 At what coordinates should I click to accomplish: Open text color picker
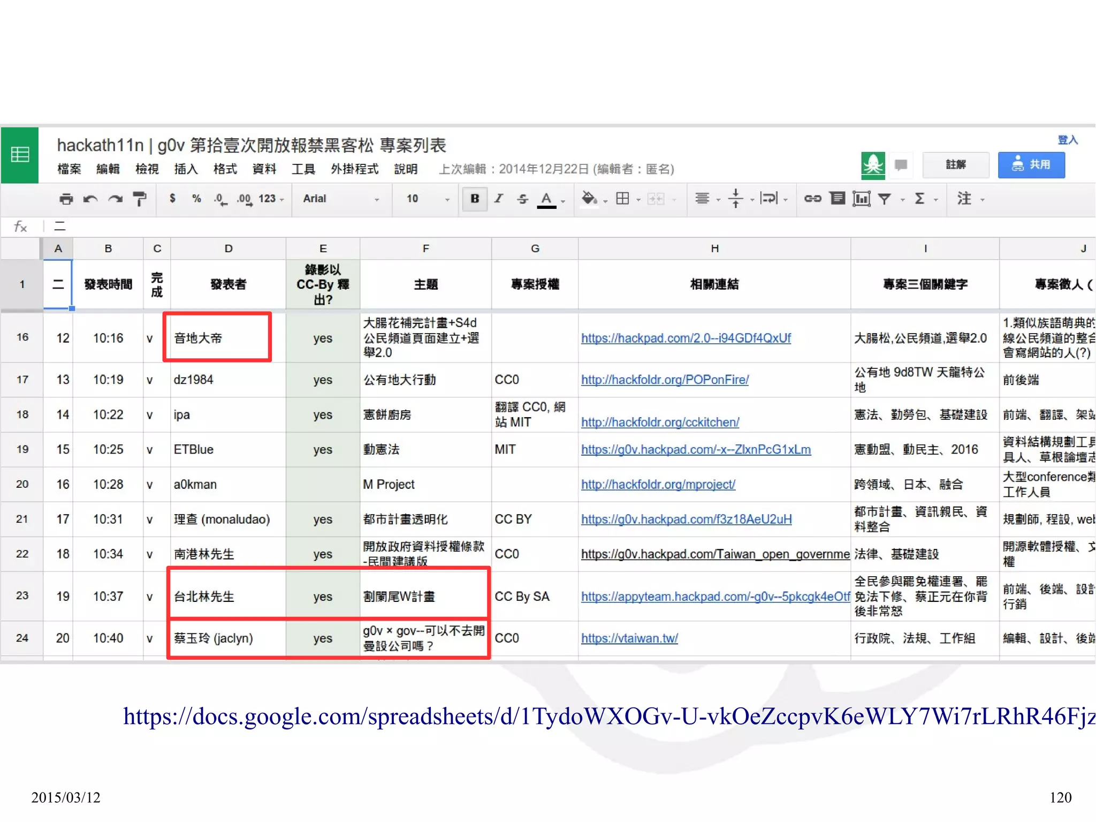coord(546,199)
